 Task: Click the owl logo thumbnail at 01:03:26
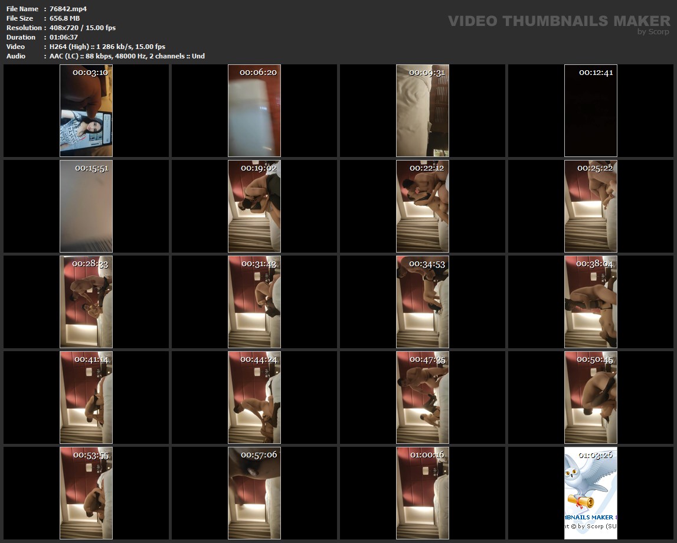tap(591, 493)
